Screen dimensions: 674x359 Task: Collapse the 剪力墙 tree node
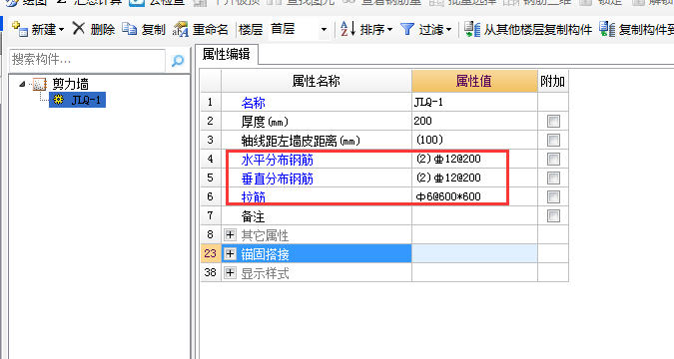coord(22,84)
